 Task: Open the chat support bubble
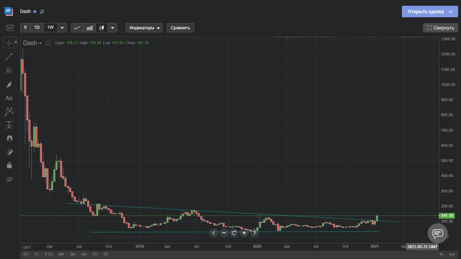[438, 233]
